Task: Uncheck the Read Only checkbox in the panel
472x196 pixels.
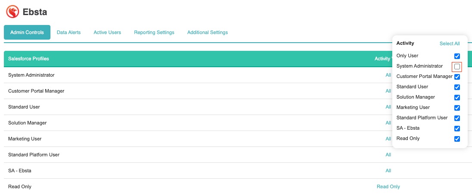Action: point(457,139)
